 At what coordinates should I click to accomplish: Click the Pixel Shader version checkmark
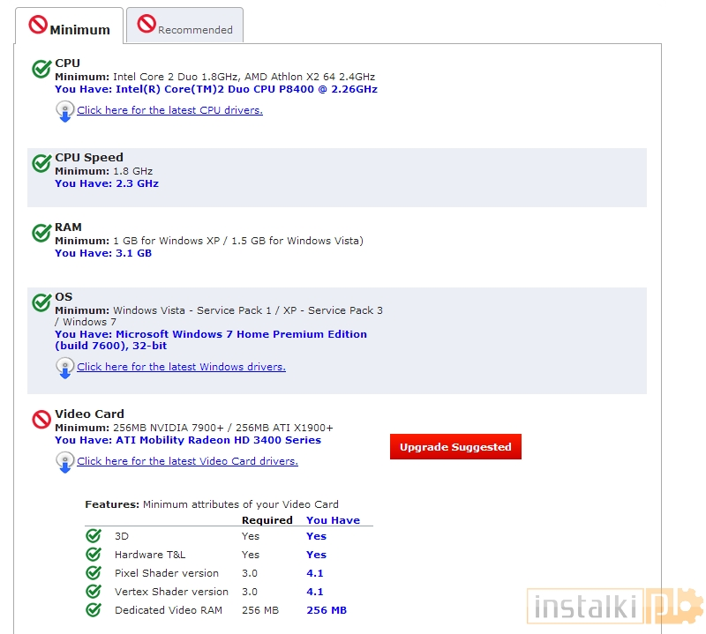94,573
